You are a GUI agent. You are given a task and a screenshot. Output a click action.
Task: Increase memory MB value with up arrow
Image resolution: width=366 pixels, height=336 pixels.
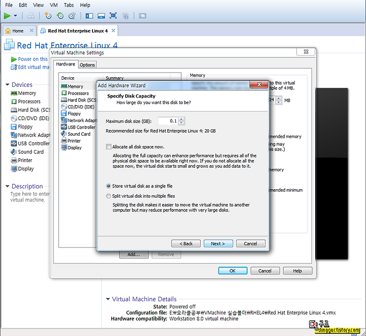coord(279,98)
